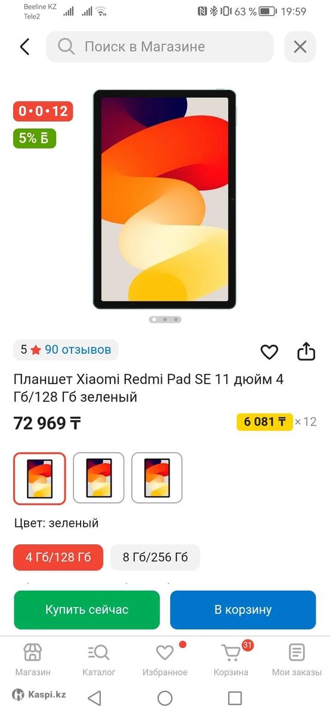
Task: Tap the magnifier icon in search bar
Action: tap(66, 47)
